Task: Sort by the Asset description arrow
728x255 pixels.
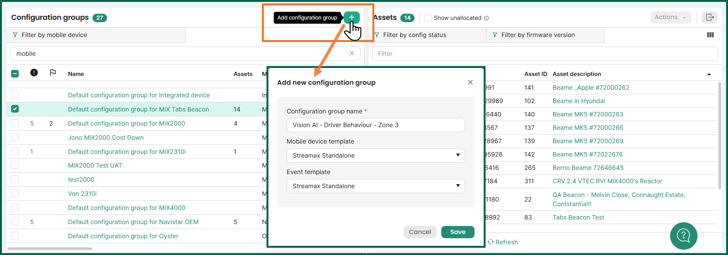Action: coord(709,74)
